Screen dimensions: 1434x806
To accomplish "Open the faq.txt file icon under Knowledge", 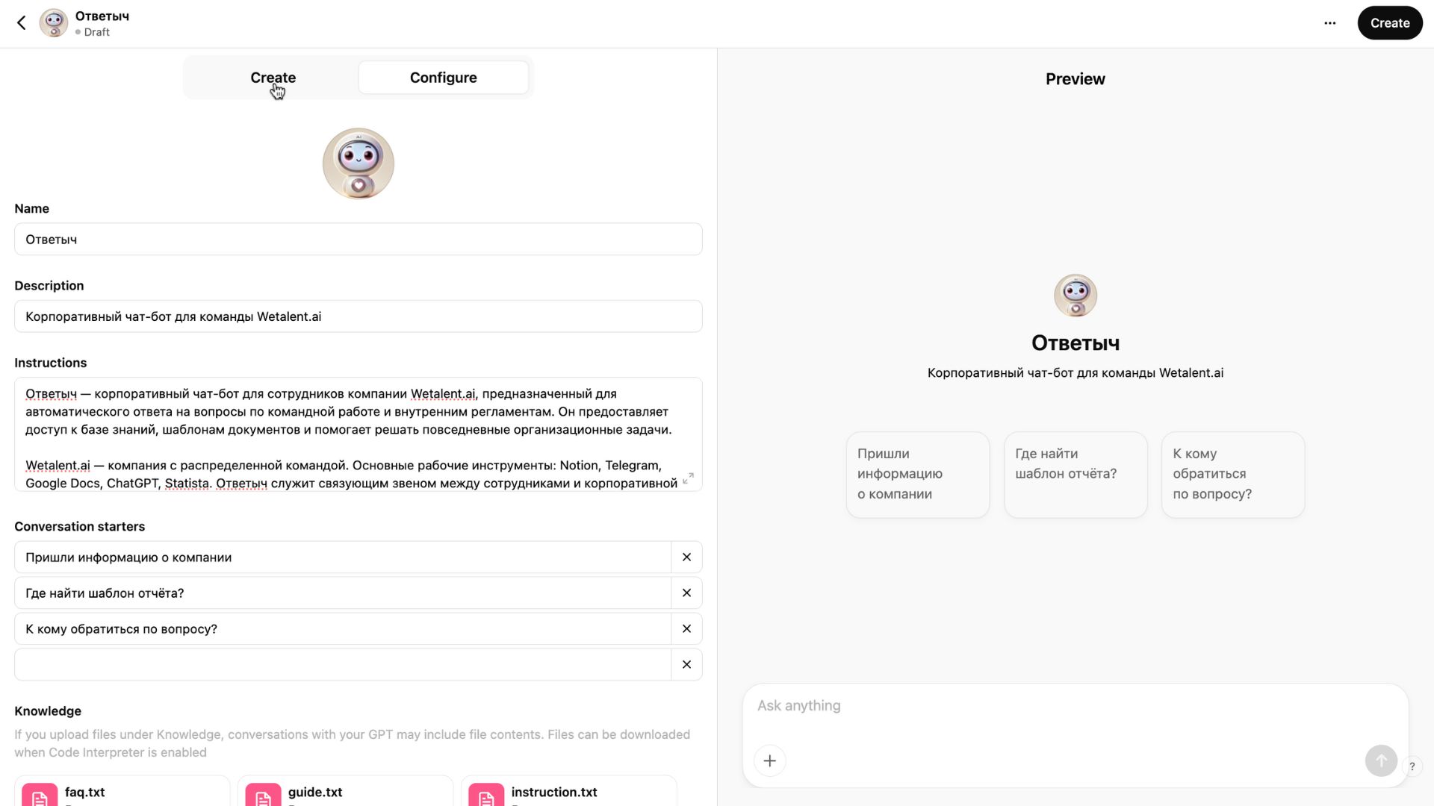I will (x=38, y=796).
